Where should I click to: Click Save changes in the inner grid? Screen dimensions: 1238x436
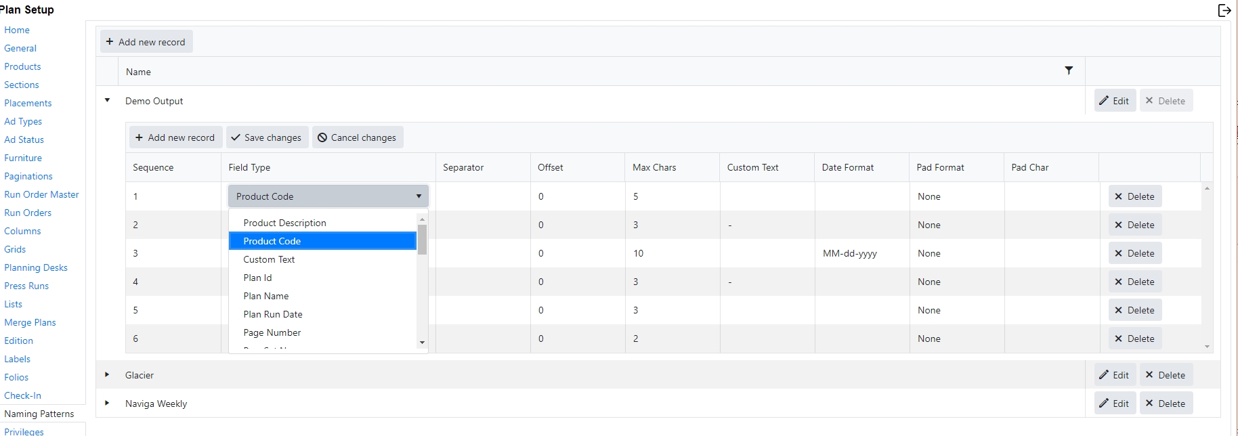click(x=266, y=137)
